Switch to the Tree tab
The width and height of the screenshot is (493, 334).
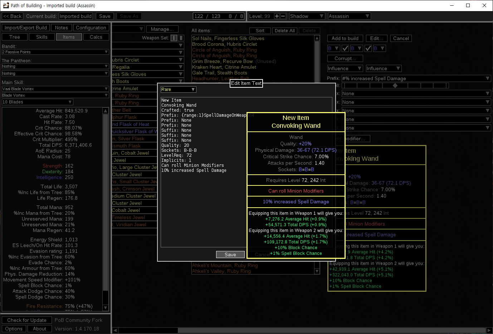tap(15, 37)
